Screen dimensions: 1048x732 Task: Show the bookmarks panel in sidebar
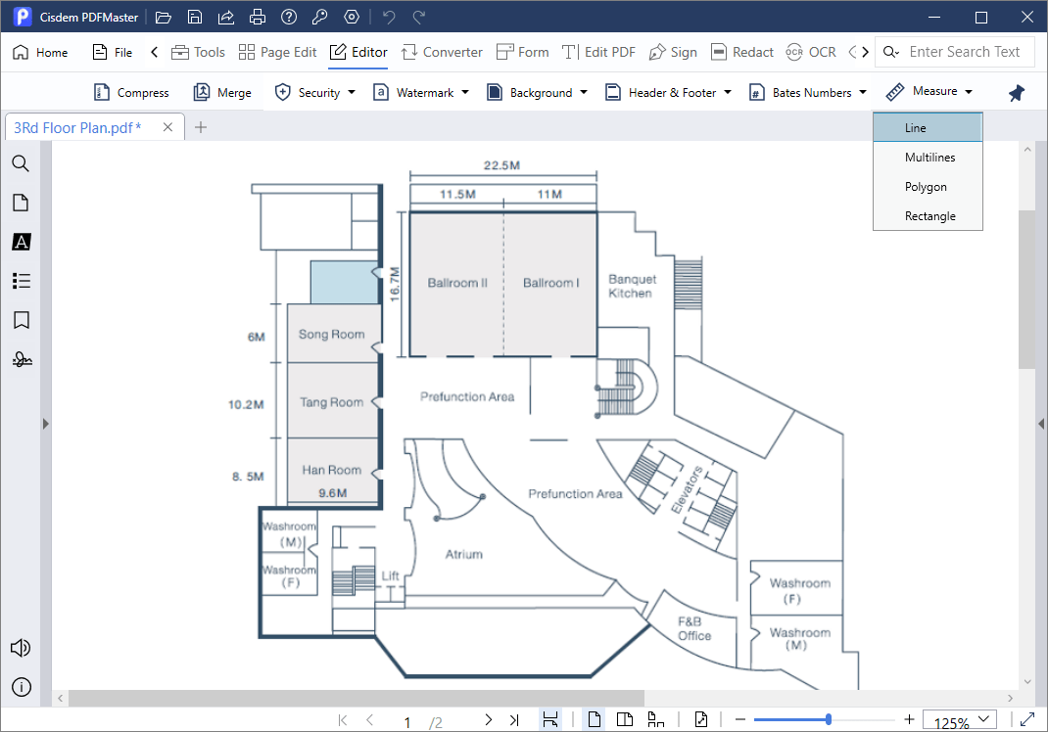[x=21, y=320]
